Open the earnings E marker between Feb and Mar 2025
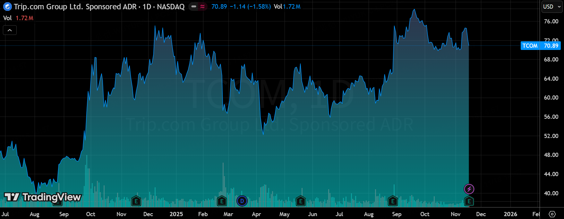Viewport: 564px width, 219px height. pos(222,201)
